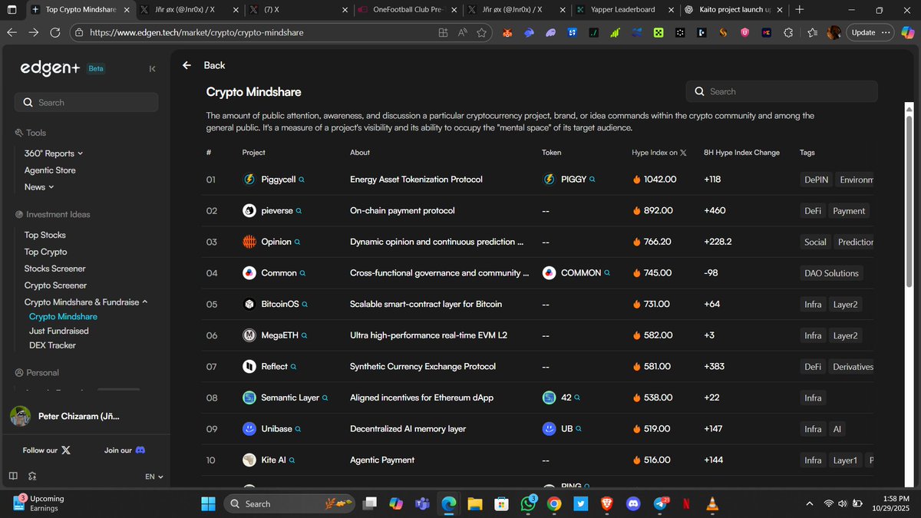The image size is (921, 518).
Task: Open search icon beside COMMON token
Action: (607, 273)
